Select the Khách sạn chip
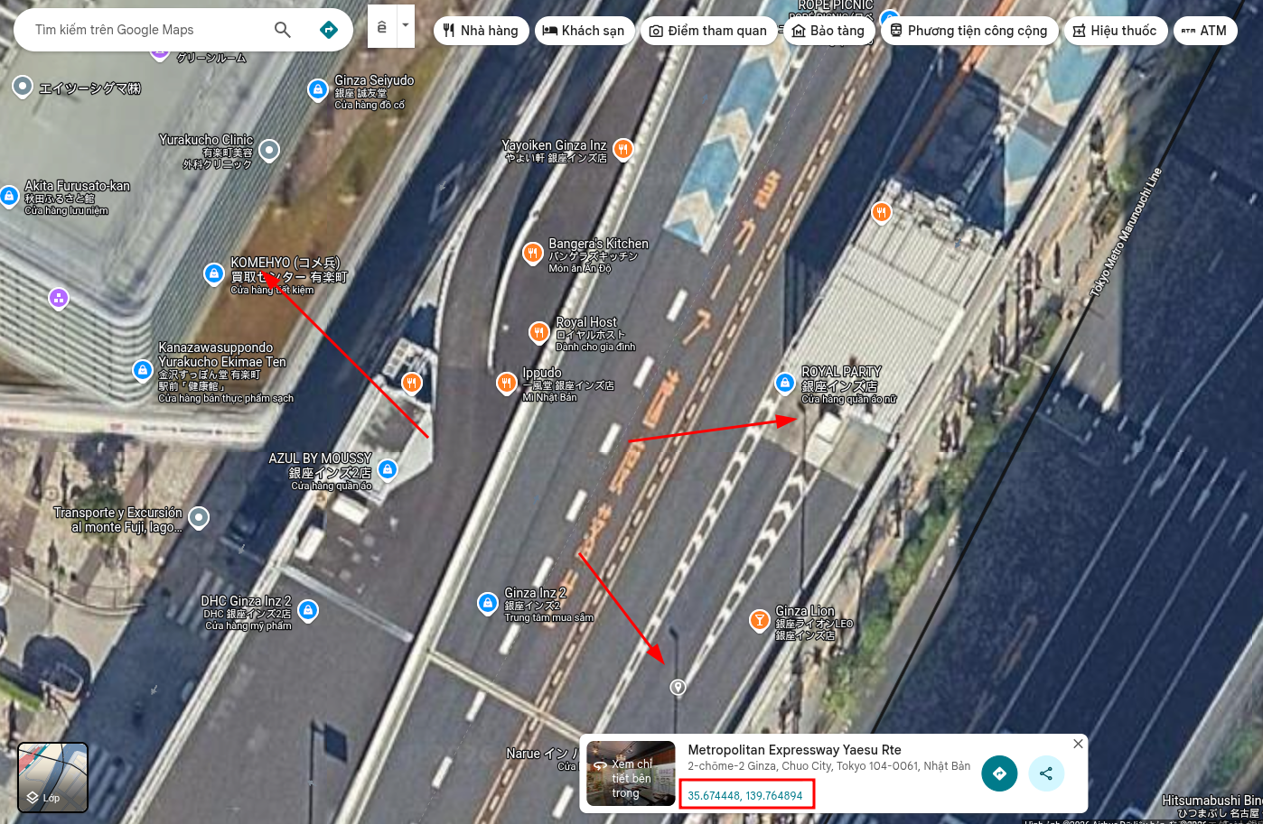 [x=584, y=31]
